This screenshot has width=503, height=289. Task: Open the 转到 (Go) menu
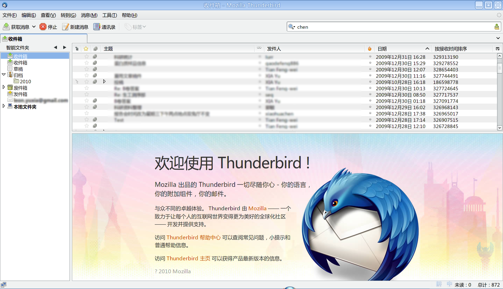coord(68,15)
